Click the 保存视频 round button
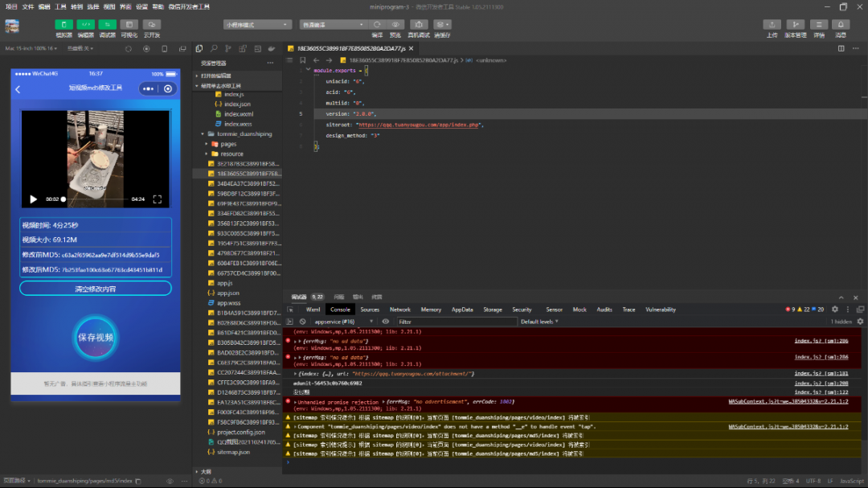 [x=95, y=338]
